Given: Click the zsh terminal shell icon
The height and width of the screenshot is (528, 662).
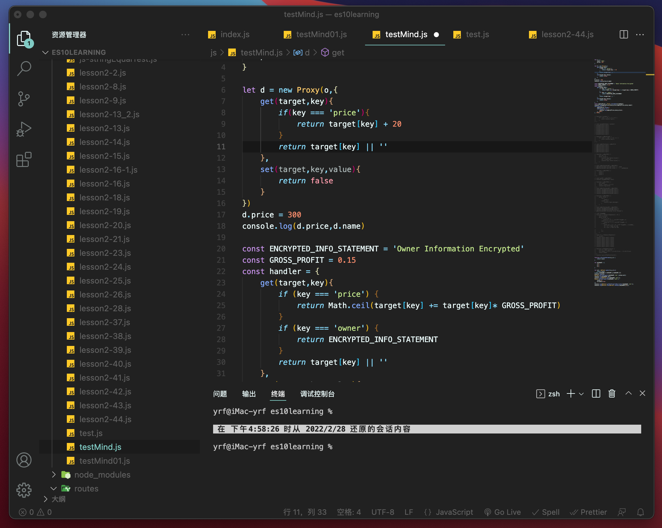Looking at the screenshot, I should pyautogui.click(x=540, y=394).
